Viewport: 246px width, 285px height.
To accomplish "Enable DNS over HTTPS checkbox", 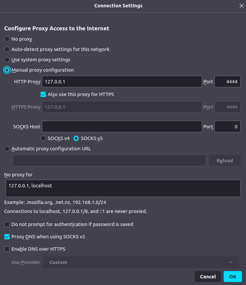I will coord(7,249).
